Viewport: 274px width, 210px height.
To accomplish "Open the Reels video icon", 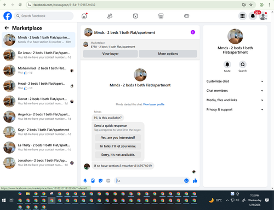I will tap(135, 16).
